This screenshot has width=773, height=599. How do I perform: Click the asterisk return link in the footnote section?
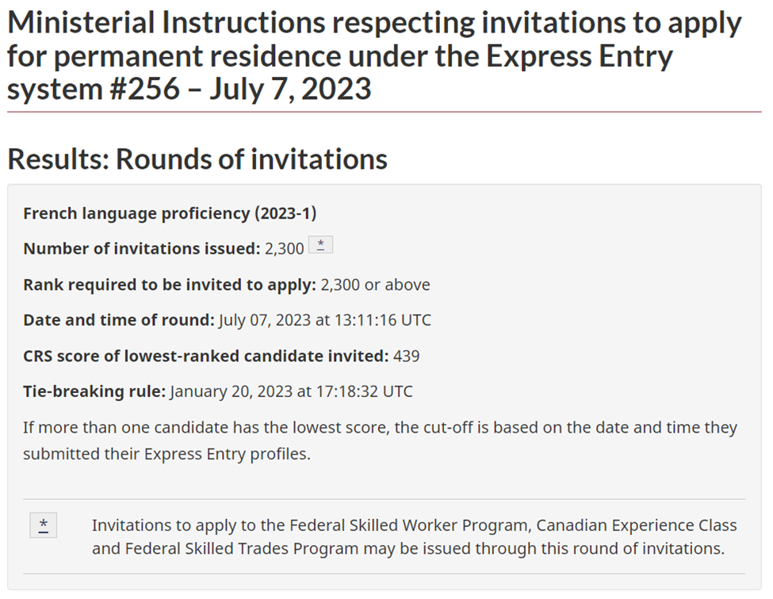pos(44,525)
